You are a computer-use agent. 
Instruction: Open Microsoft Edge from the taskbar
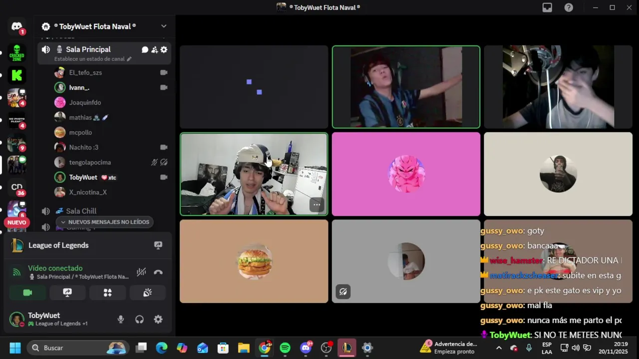(x=162, y=348)
